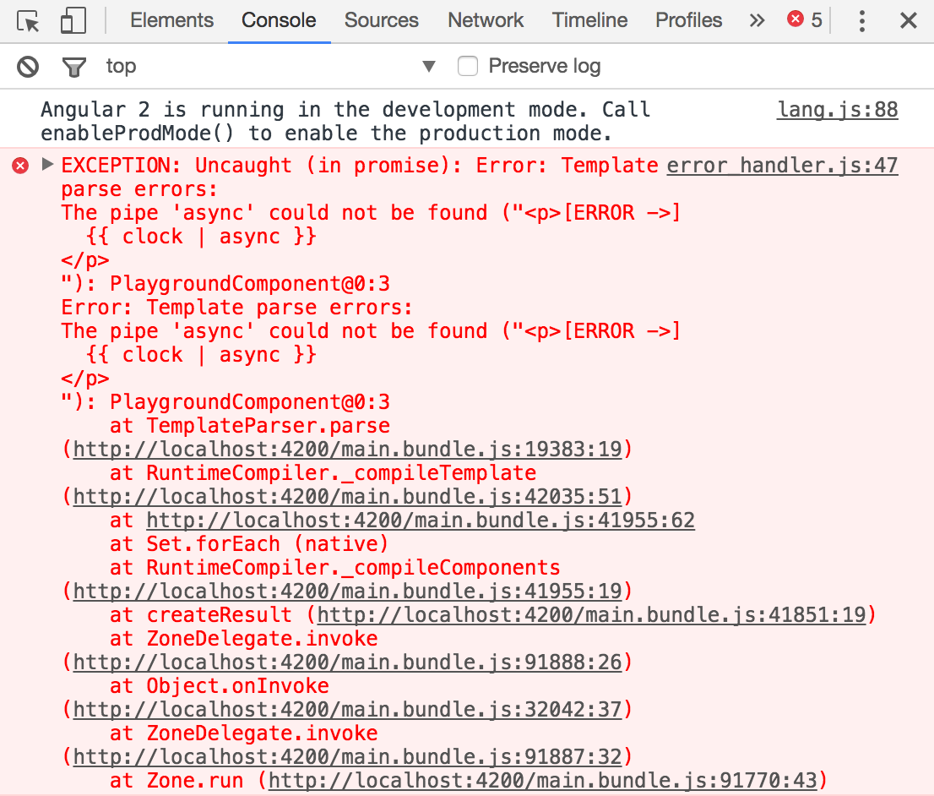Open the Zone.run main.bundle.js:91770:43 link
This screenshot has height=796, width=934.
[543, 780]
